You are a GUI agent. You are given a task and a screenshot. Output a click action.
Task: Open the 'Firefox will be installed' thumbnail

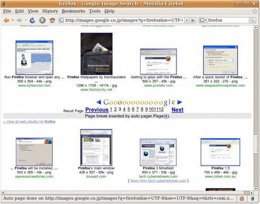(34, 152)
